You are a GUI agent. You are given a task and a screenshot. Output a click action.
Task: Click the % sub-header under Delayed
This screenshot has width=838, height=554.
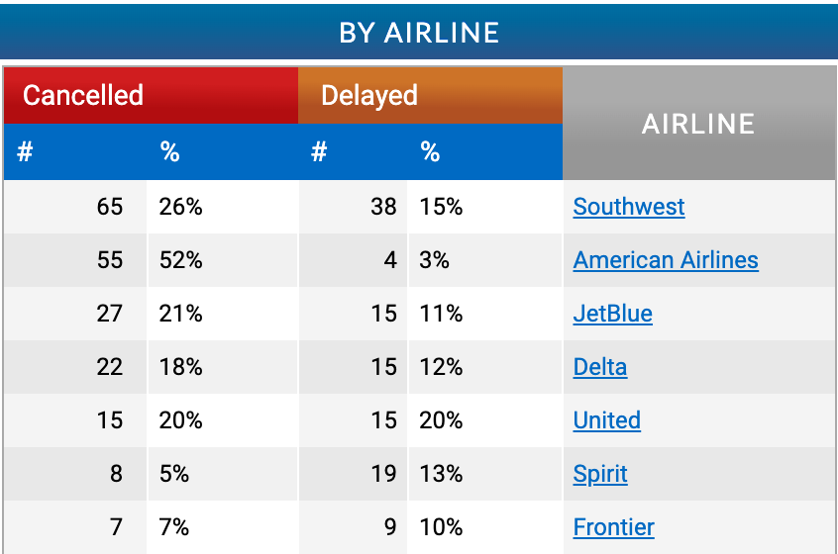pyautogui.click(x=430, y=152)
